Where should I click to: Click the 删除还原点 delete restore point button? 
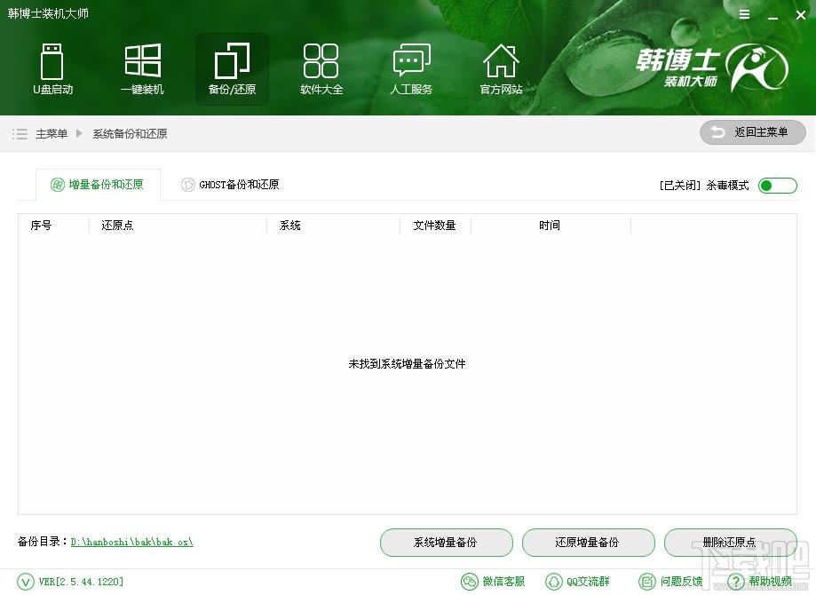coord(730,543)
